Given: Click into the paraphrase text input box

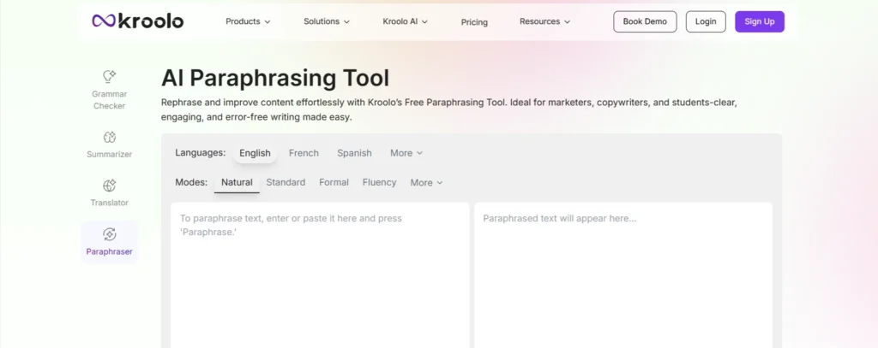Looking at the screenshot, I should (321, 274).
